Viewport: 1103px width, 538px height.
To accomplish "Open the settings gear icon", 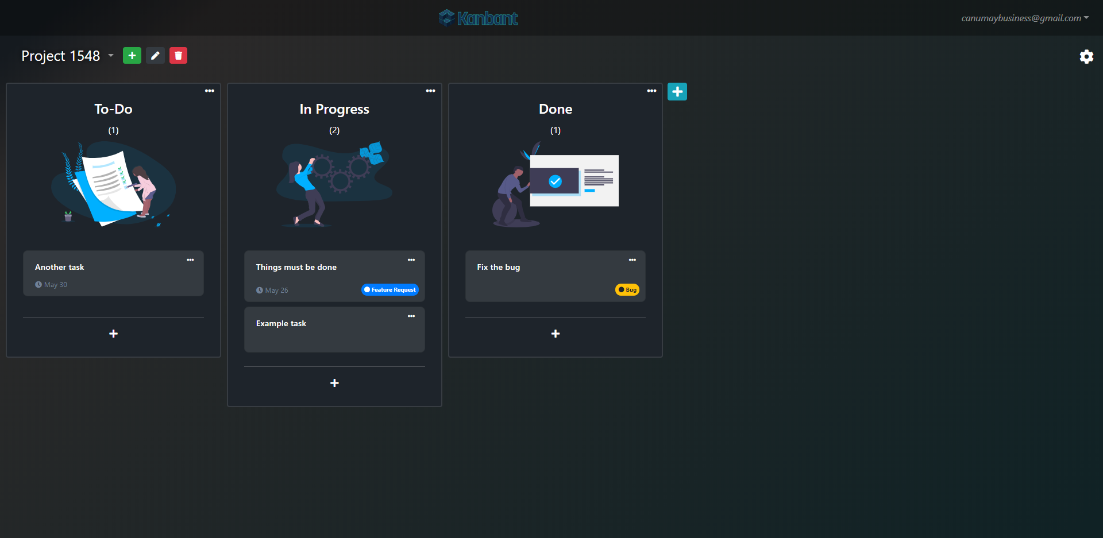I will [1086, 56].
